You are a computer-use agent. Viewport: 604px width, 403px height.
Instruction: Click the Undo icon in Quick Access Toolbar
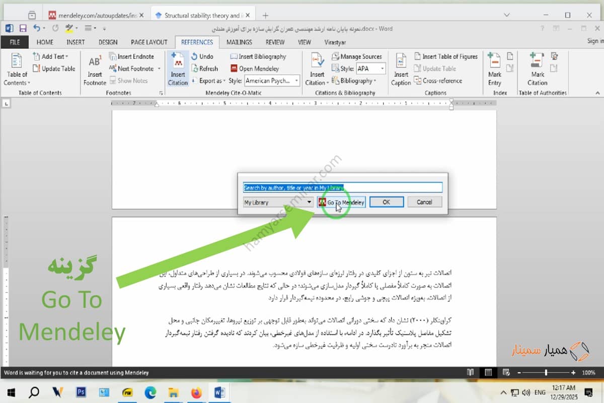tap(36, 29)
